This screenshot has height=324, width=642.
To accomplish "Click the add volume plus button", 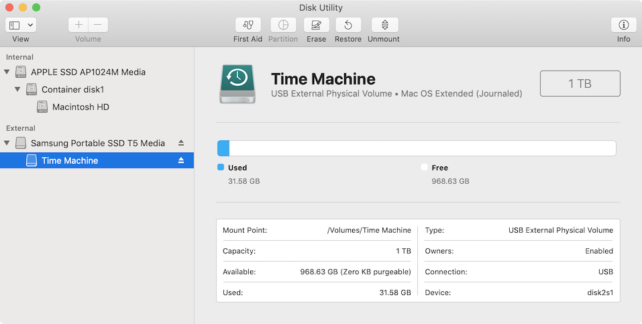I will point(78,25).
